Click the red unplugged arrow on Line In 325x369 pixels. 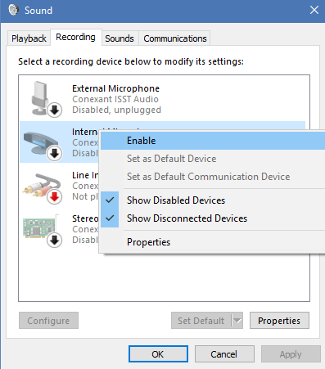point(55,196)
